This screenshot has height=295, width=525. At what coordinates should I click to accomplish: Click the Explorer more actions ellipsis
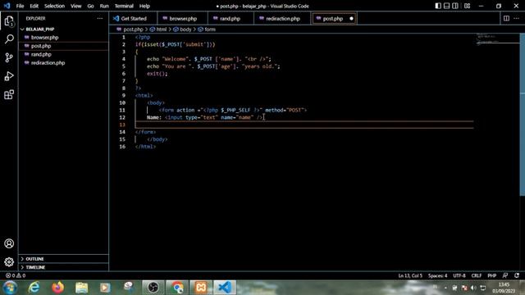pyautogui.click(x=100, y=18)
